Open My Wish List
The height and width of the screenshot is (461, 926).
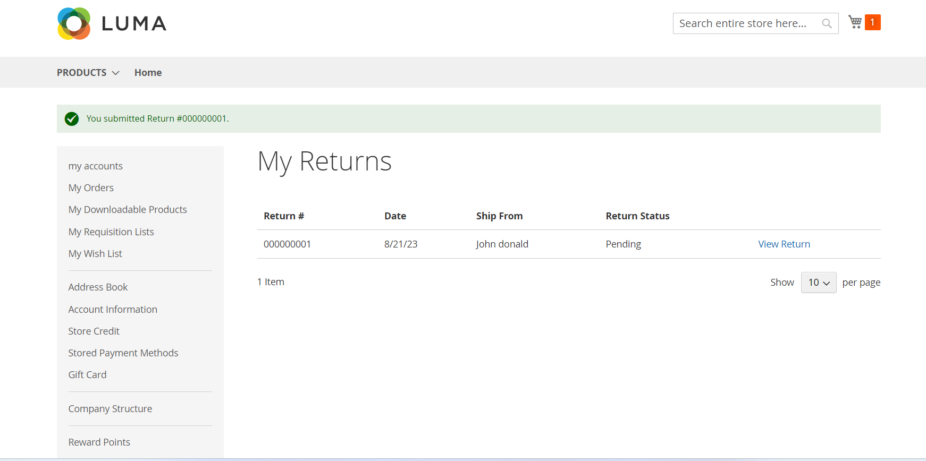(95, 254)
